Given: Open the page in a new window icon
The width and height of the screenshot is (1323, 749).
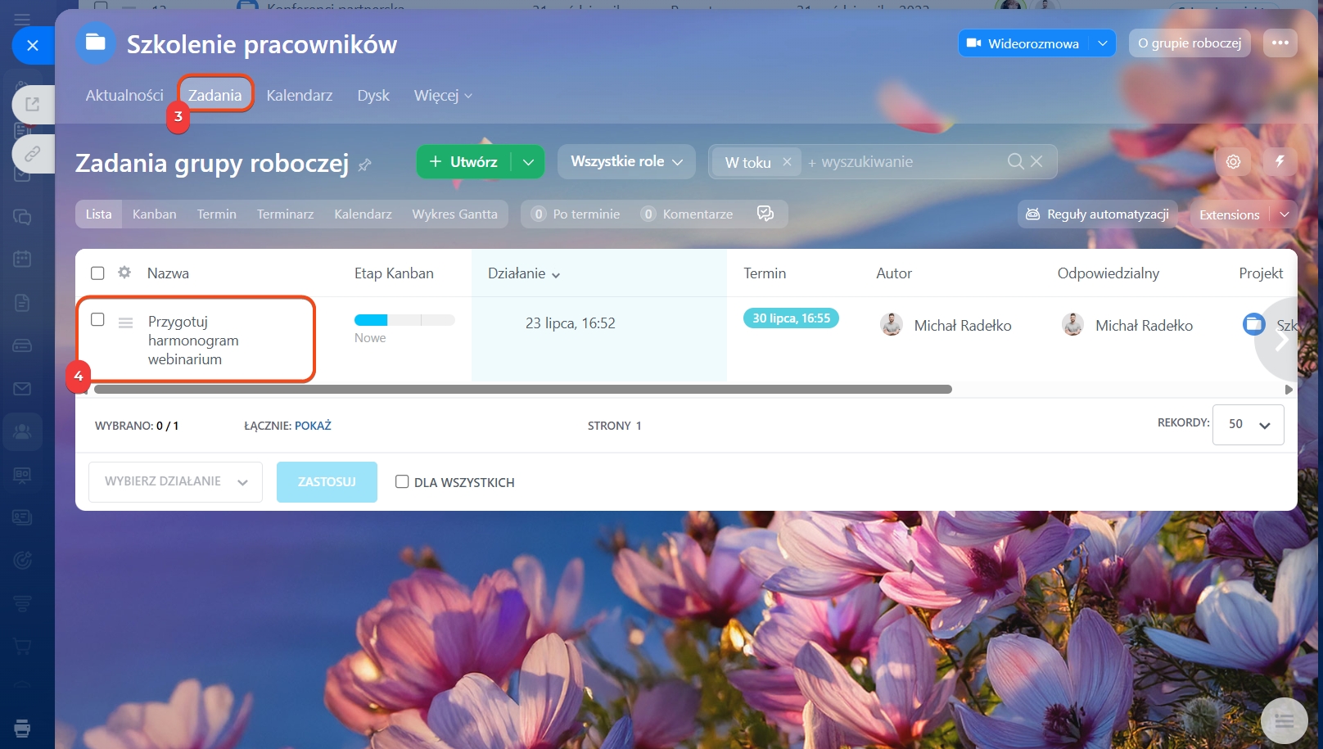Looking at the screenshot, I should tap(33, 105).
